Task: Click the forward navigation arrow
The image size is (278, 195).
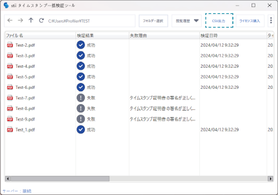Action: (x=20, y=21)
